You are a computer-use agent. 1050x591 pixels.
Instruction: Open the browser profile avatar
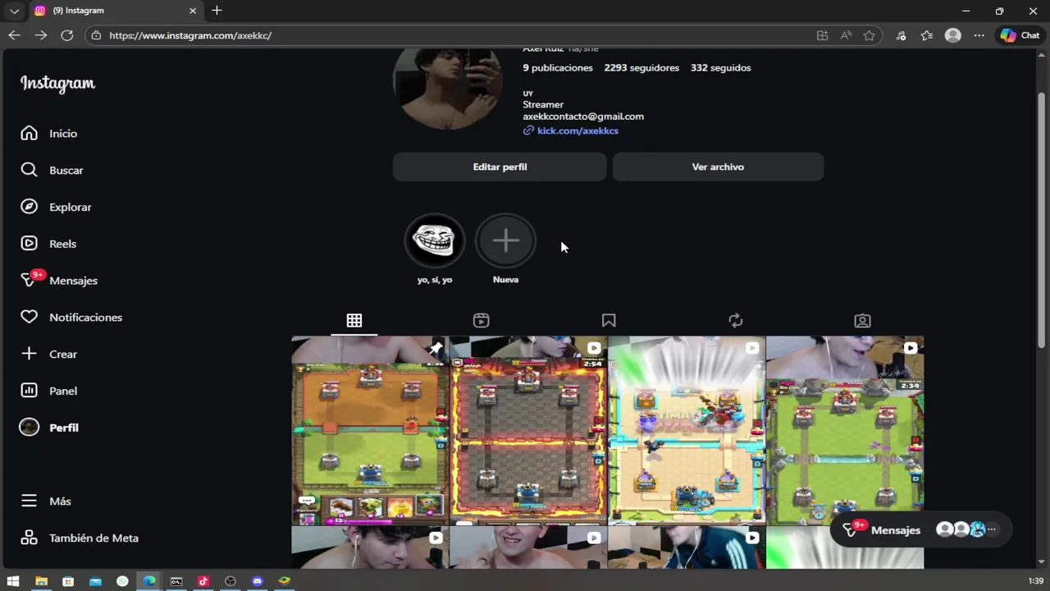(953, 35)
